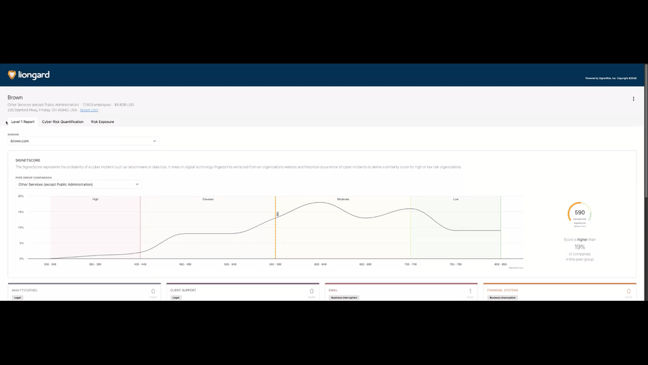Click Business Interruption tag under Email
648x365 pixels.
pos(344,297)
